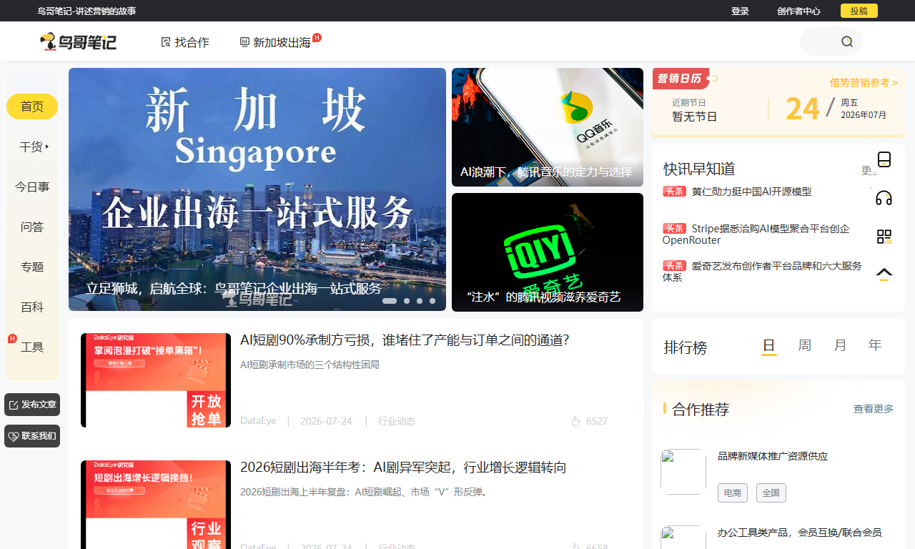The width and height of the screenshot is (915, 549).
Task: Open the 登录 link
Action: (740, 11)
